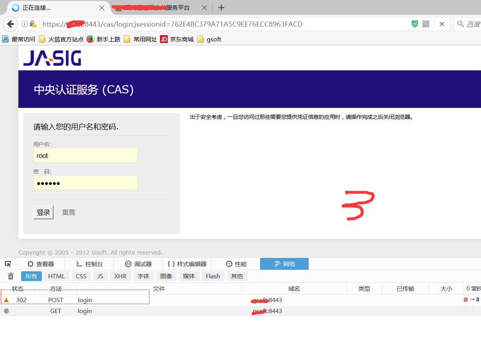Toggle the HTML network filter

coord(57,276)
